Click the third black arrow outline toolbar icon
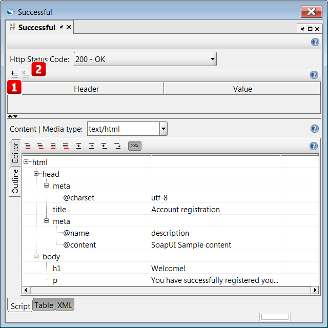Screen dimensions: 328x328 105,146
